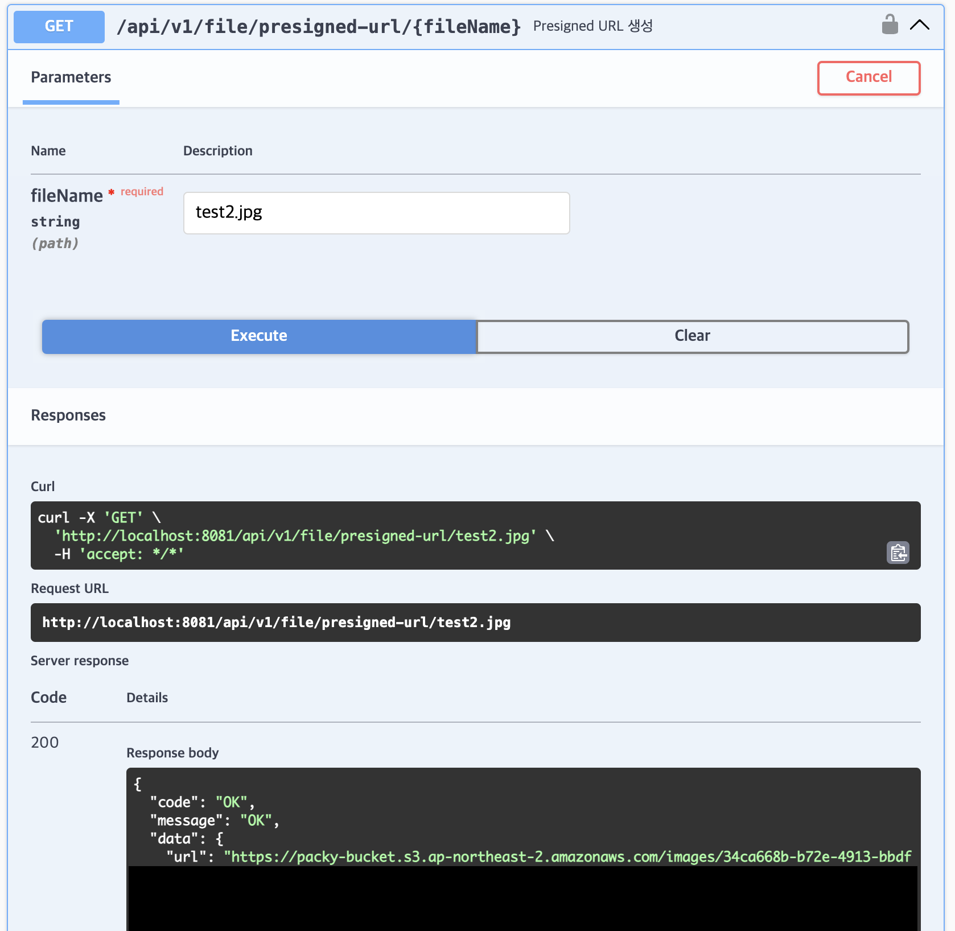This screenshot has width=955, height=931.
Task: Click the Request URL text box
Action: (475, 622)
